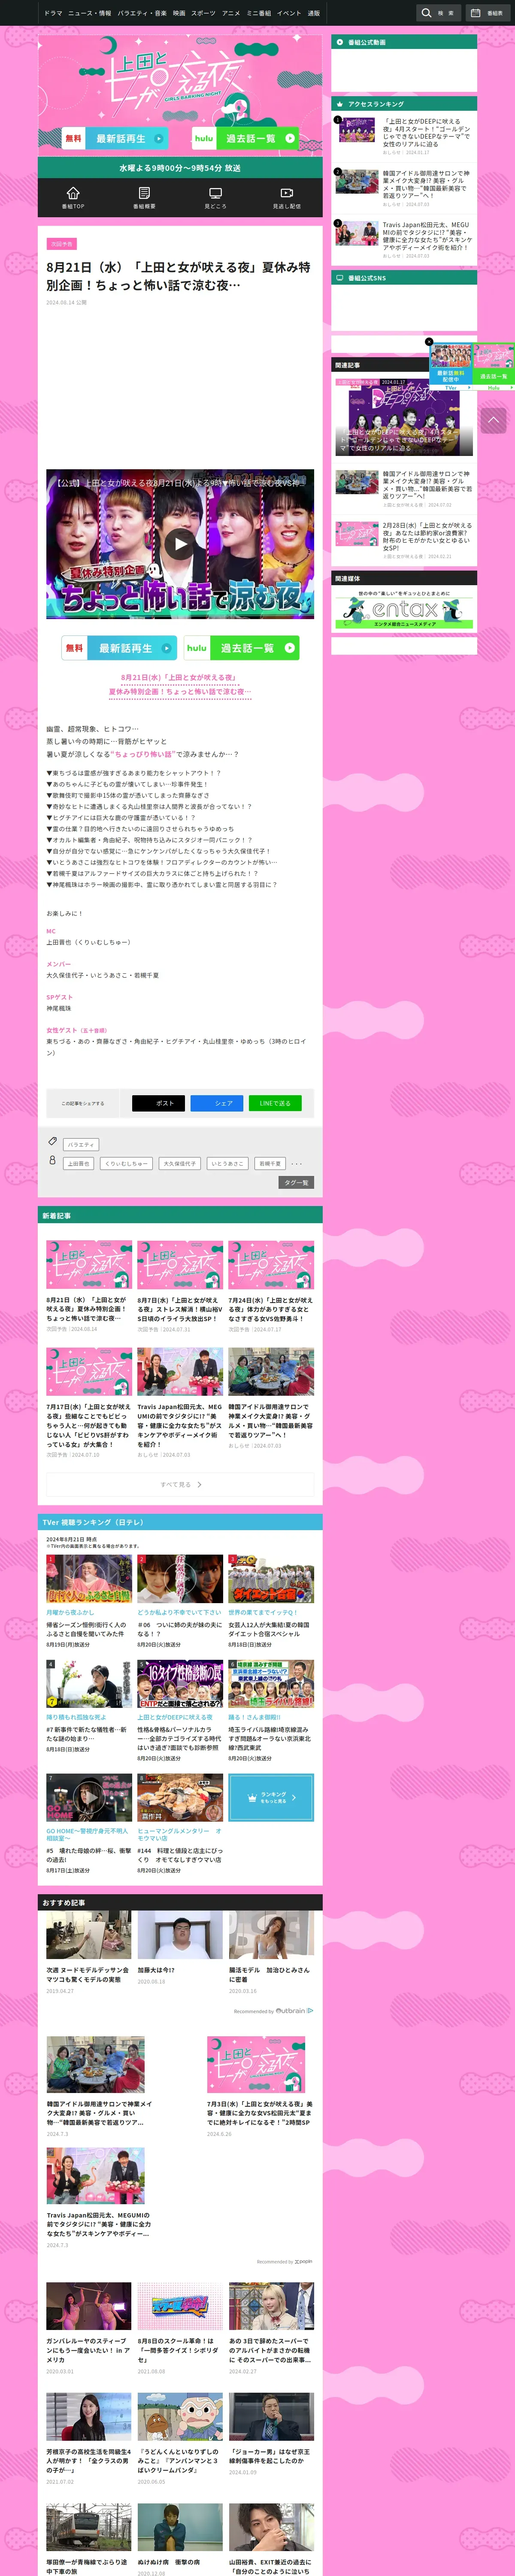
Task: Expand more tags with the ellipsis
Action: click(296, 1164)
